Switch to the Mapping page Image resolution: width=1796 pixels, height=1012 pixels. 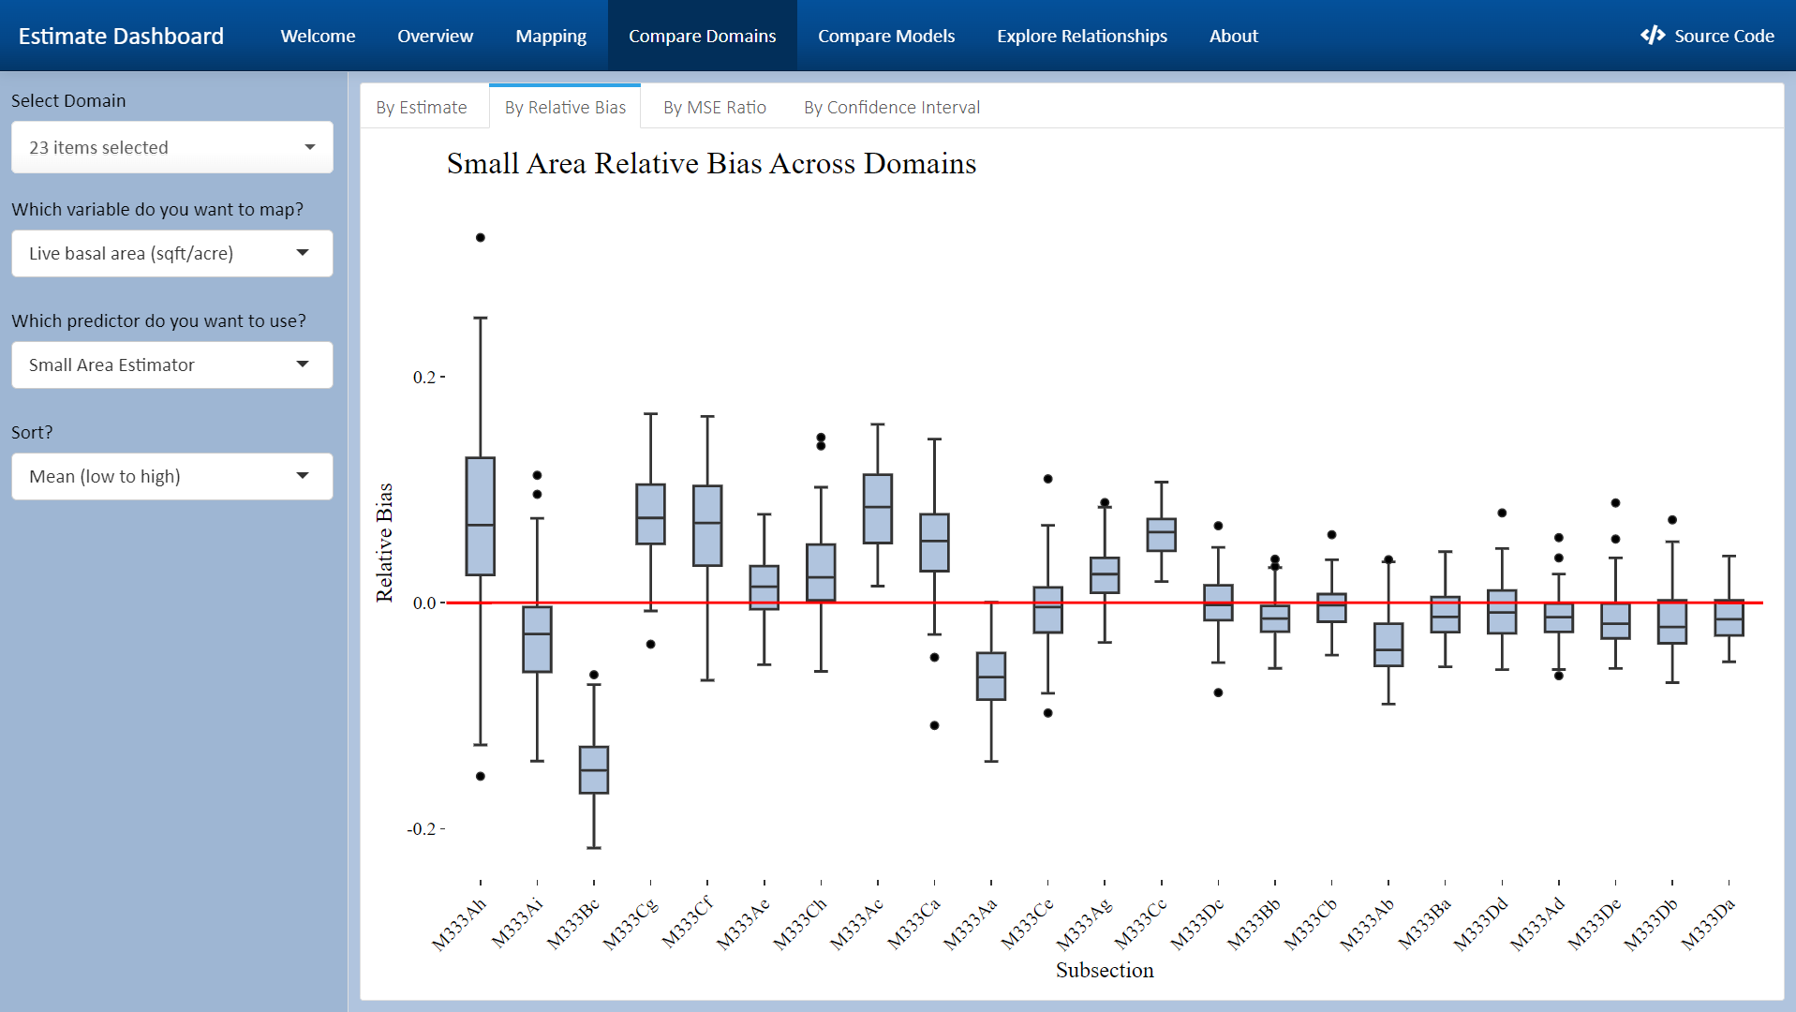coord(551,36)
